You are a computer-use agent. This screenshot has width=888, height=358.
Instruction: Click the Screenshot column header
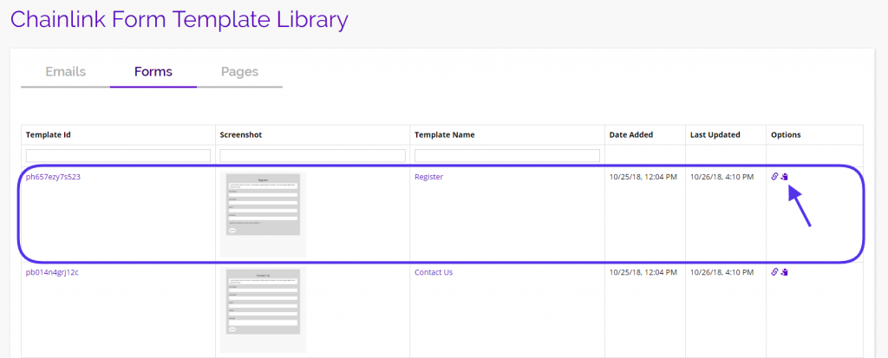point(241,135)
